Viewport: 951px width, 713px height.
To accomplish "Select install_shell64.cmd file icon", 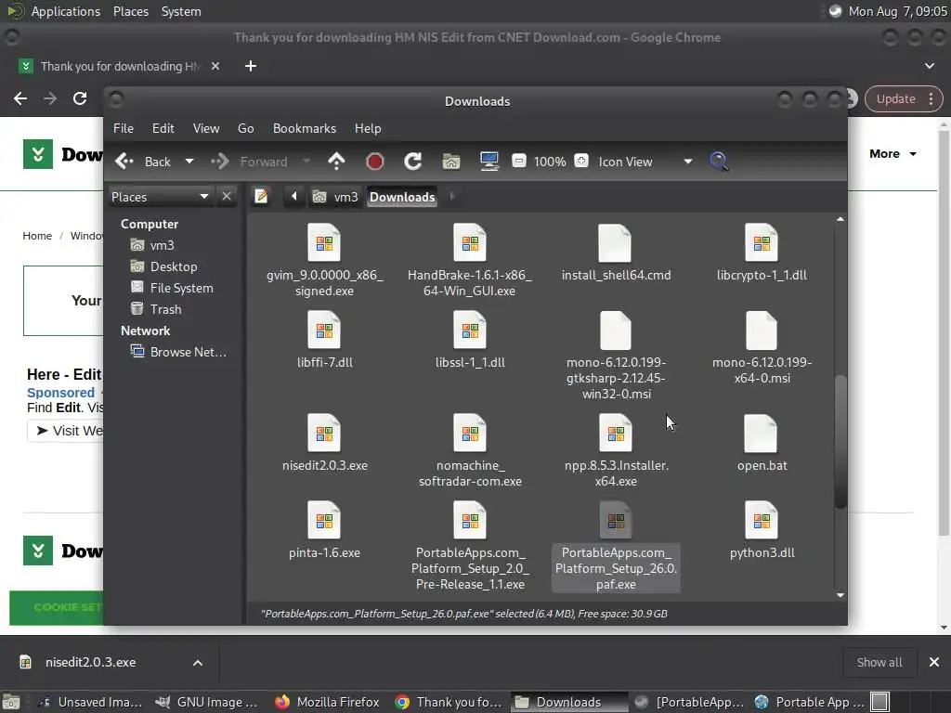I will [616, 242].
